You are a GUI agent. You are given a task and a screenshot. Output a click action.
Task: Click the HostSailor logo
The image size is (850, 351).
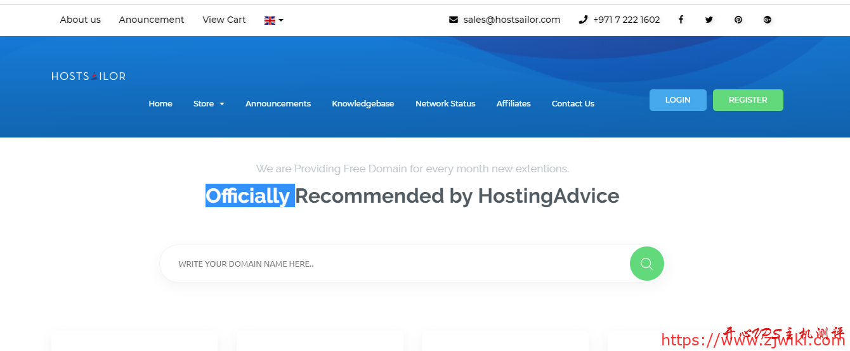(x=88, y=76)
